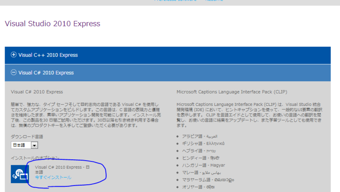Select the ハンガリー語 - Magyar list entry
Screen dimensions: 340x192
pyautogui.click(x=204, y=165)
